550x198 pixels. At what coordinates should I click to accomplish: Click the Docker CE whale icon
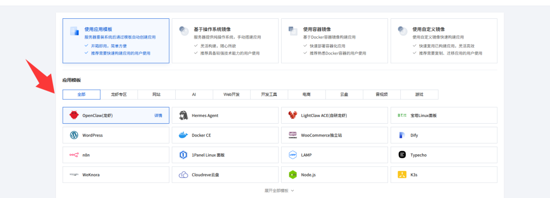pyautogui.click(x=183, y=135)
